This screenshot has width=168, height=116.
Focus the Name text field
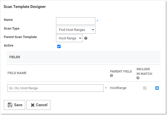[x=76, y=21]
